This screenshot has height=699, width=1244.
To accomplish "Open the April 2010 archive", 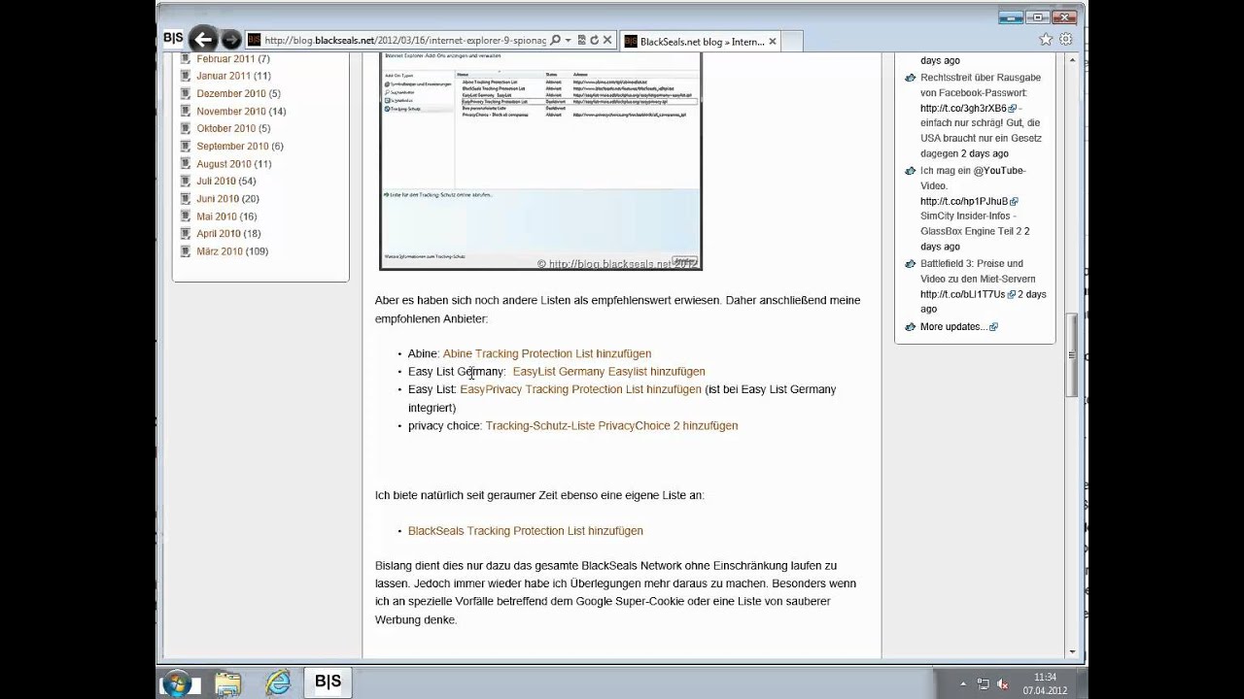I will click(219, 233).
